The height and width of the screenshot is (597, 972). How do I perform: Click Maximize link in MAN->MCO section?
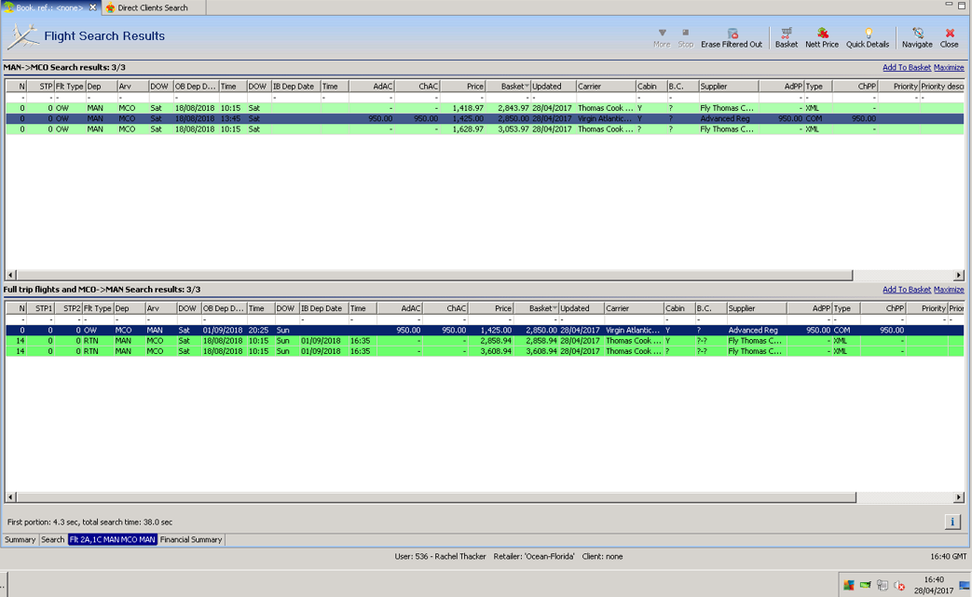[949, 67]
